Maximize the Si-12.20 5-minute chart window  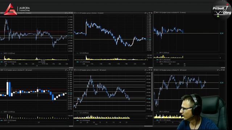tap(149, 13)
